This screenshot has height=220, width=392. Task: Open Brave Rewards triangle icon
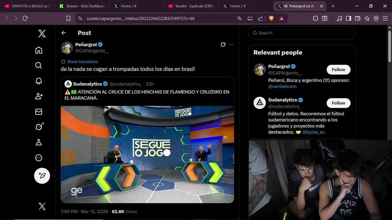[x=281, y=18]
